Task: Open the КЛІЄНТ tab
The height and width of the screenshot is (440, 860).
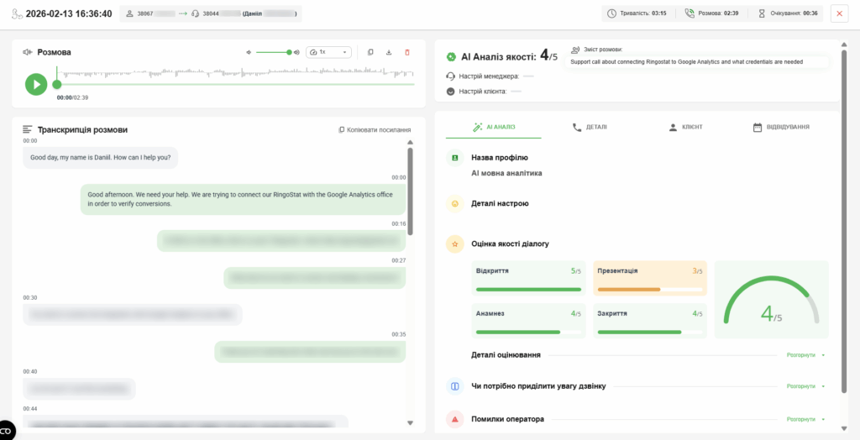Action: 685,127
